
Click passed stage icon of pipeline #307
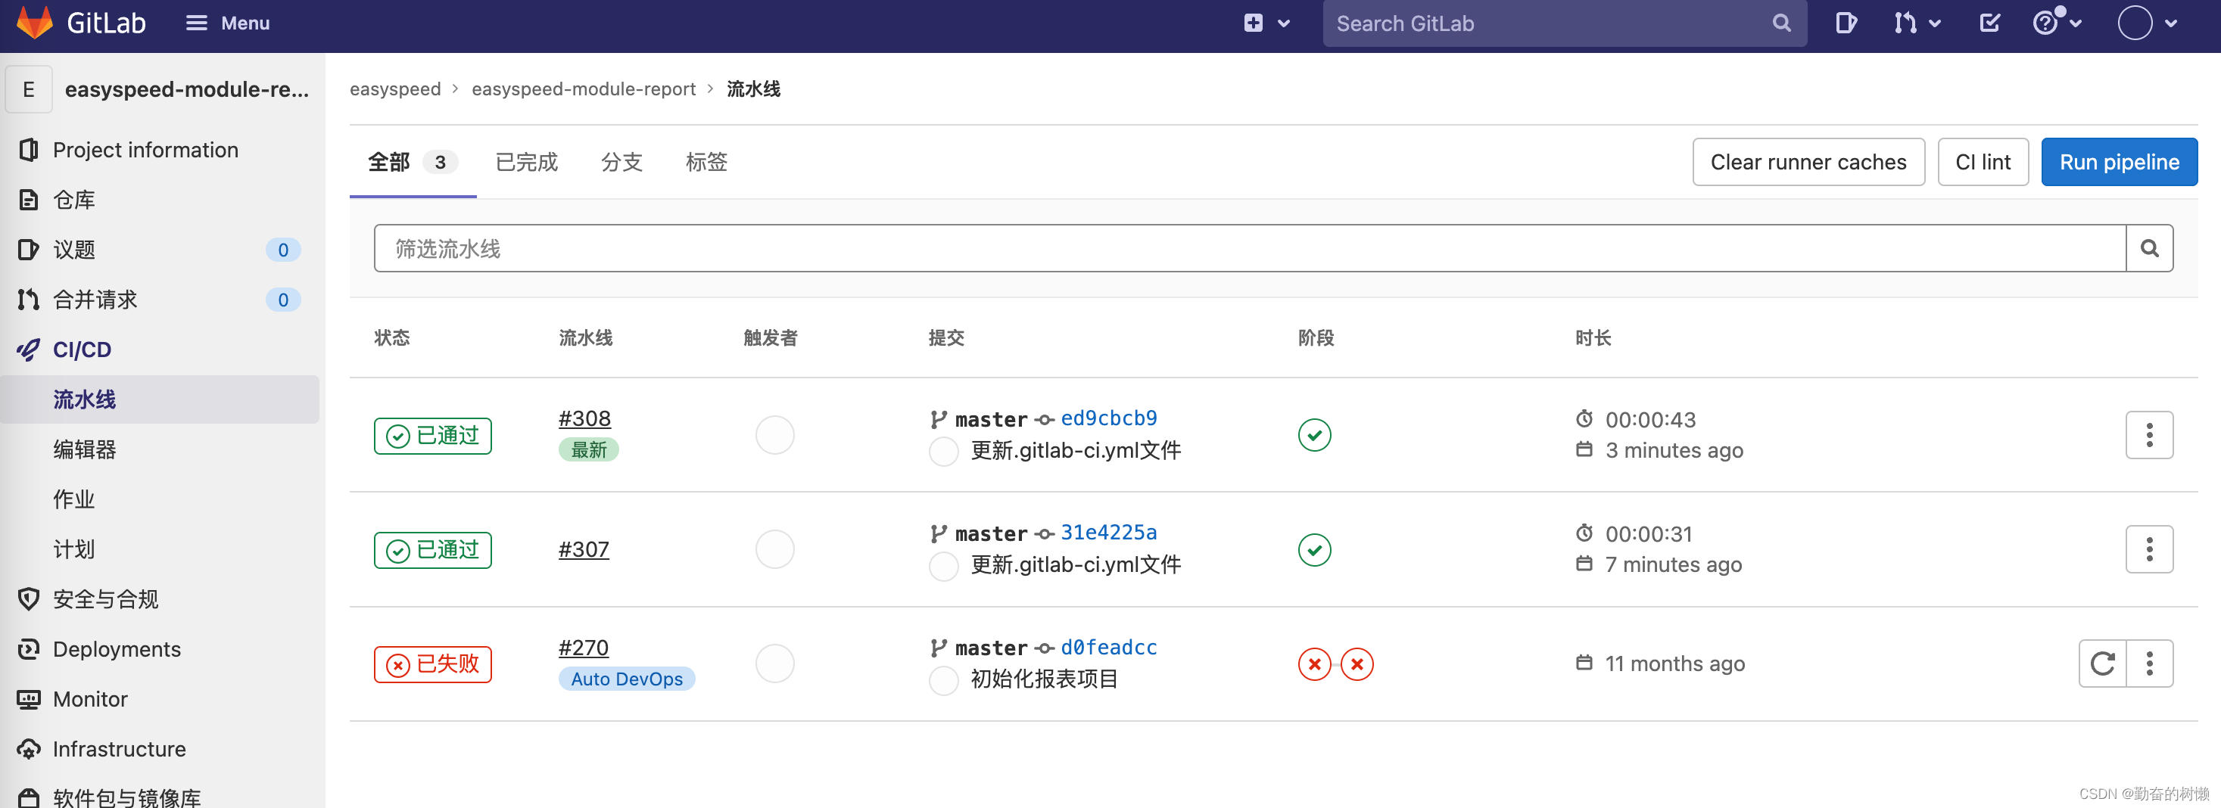[1314, 549]
